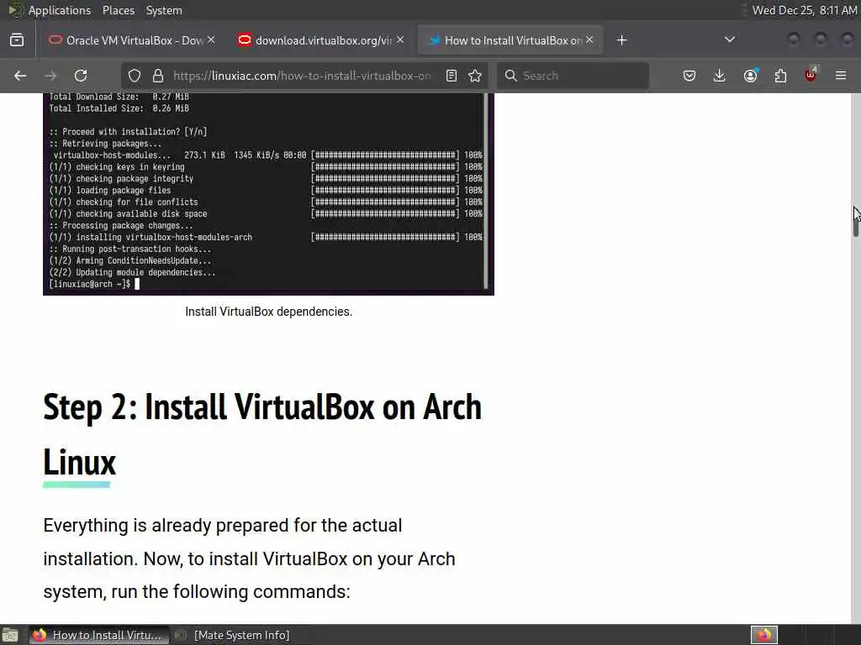Open tracking protection shield icon

[135, 76]
